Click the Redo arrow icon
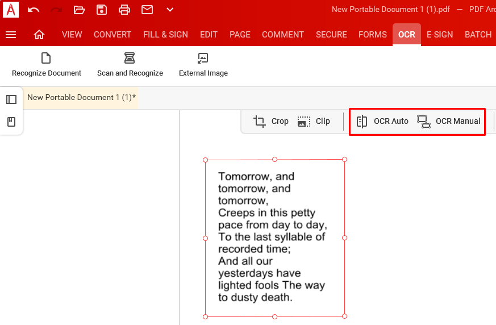 pyautogui.click(x=56, y=10)
